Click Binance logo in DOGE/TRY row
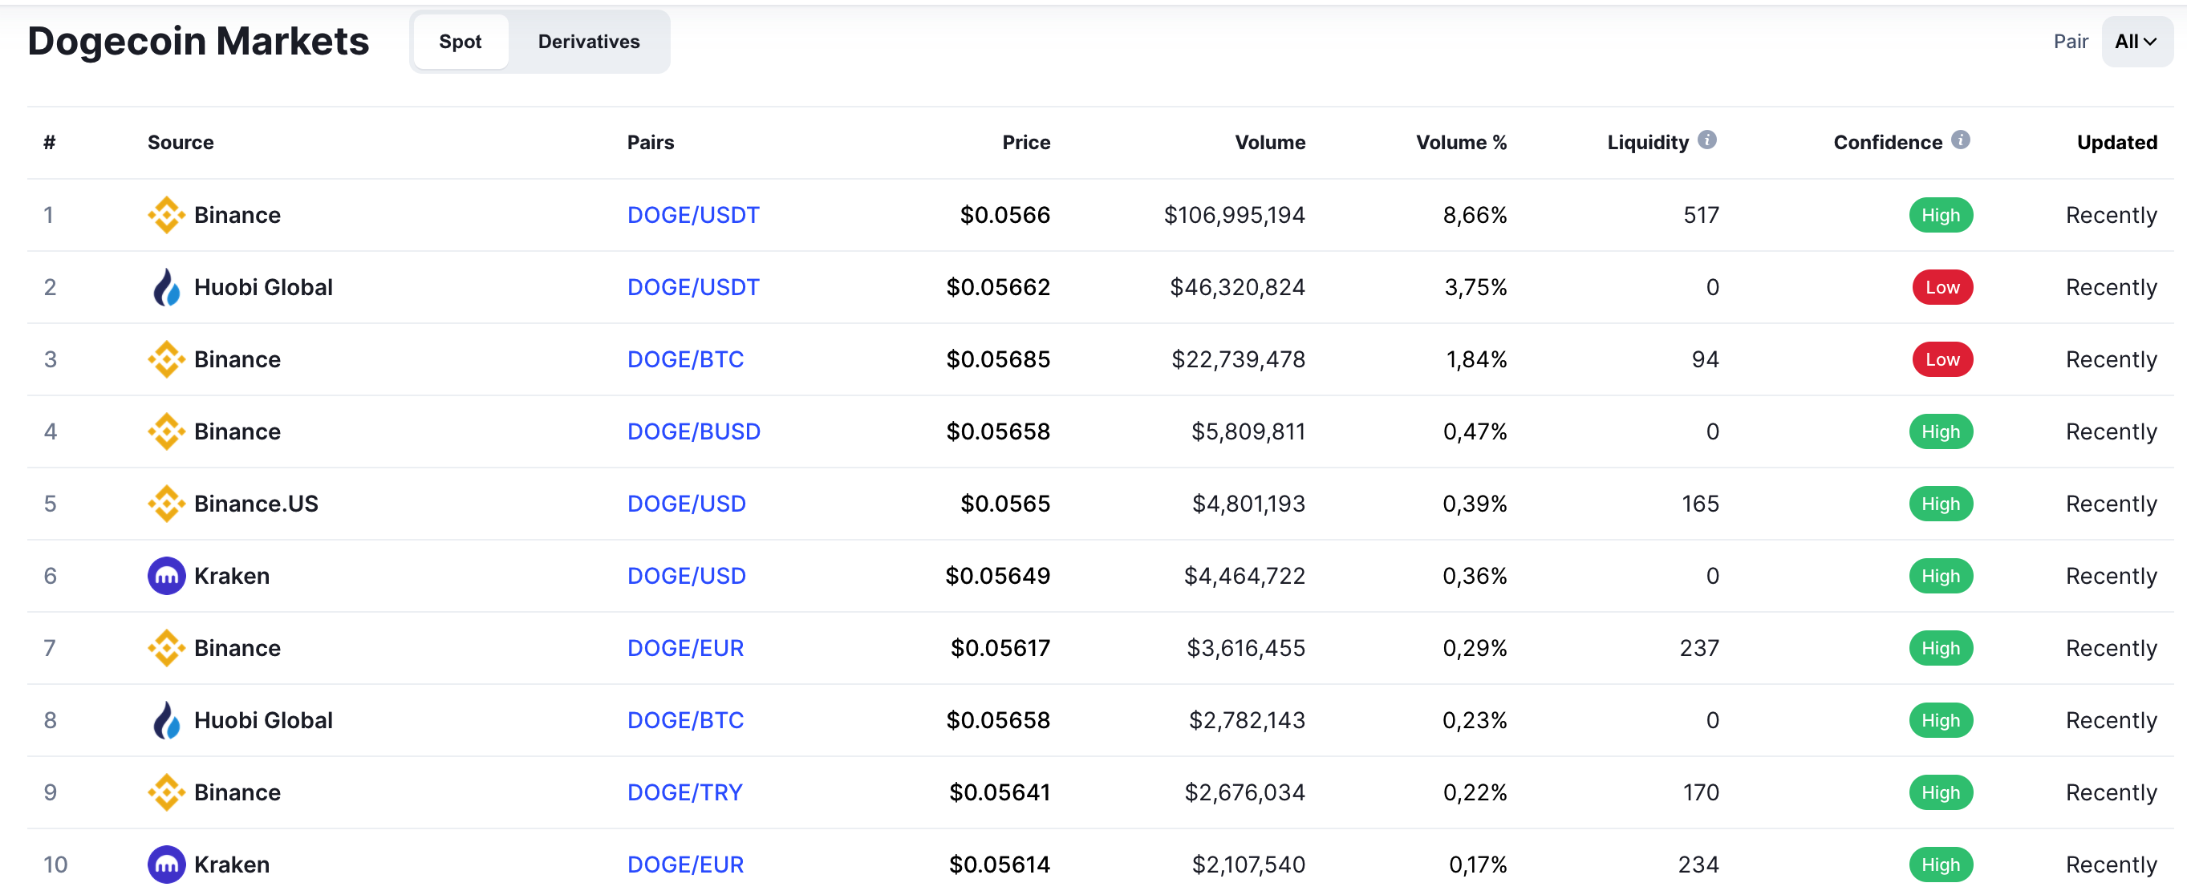The image size is (2187, 895). click(x=166, y=792)
